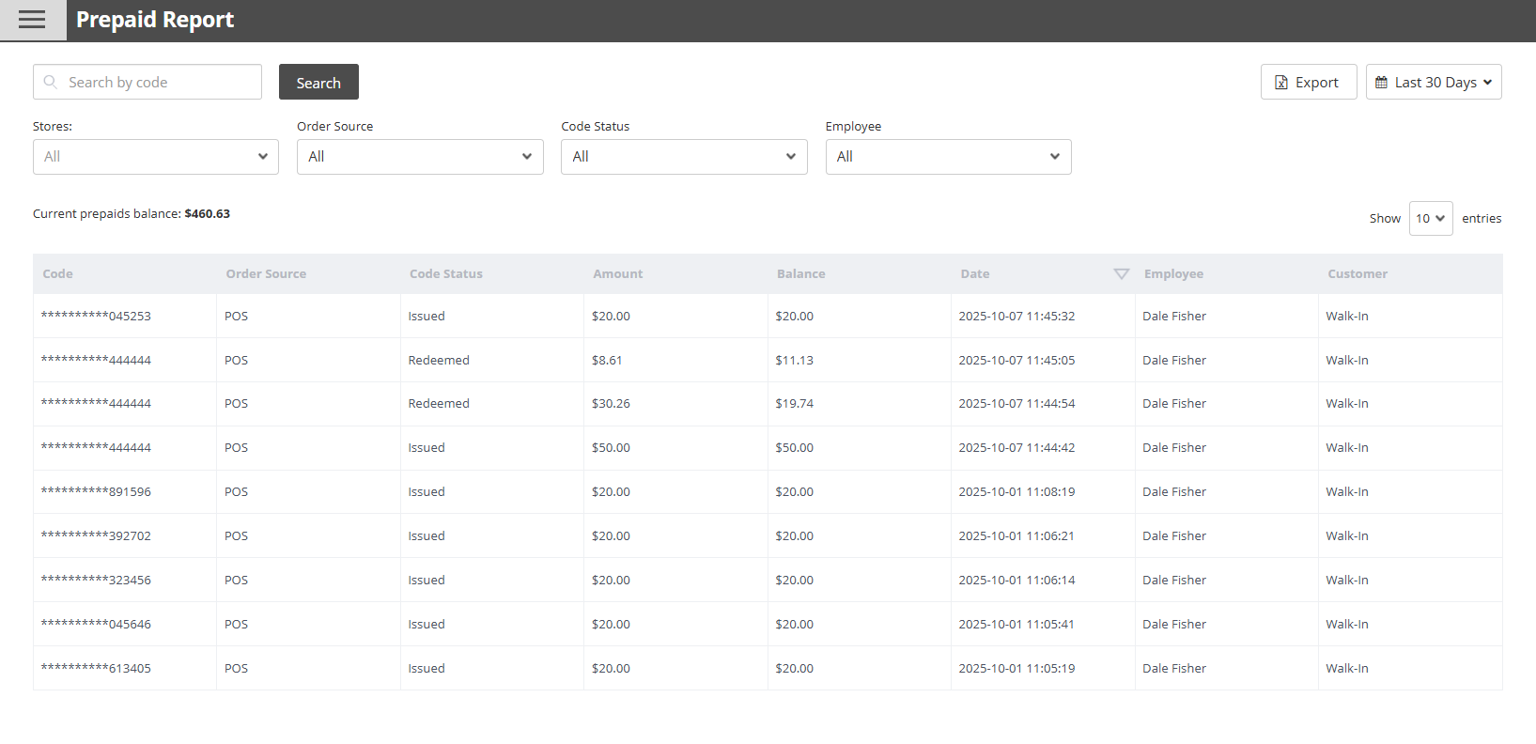Image resolution: width=1536 pixels, height=744 pixels.
Task: Change the Show entries count selector
Action: [1430, 218]
